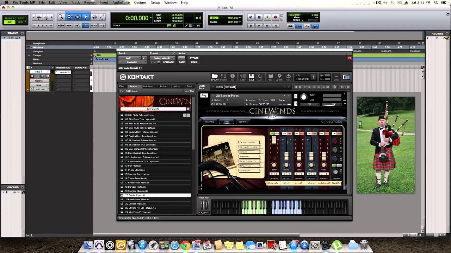Image resolution: width=451 pixels, height=253 pixels.
Task: Toggle EQ/Rev reverb ON/OFF switch
Action: pyautogui.click(x=337, y=165)
